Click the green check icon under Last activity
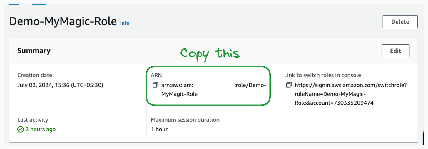 tap(20, 129)
